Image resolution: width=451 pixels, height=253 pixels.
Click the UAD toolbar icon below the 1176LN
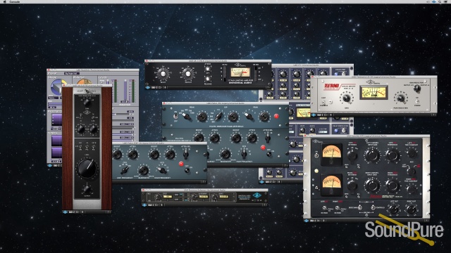[x=147, y=87]
